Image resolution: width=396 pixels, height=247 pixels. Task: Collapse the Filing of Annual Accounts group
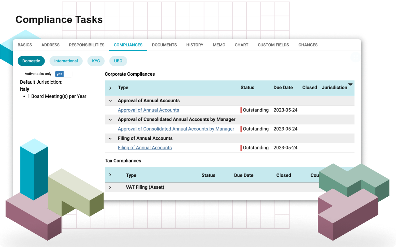pyautogui.click(x=110, y=138)
